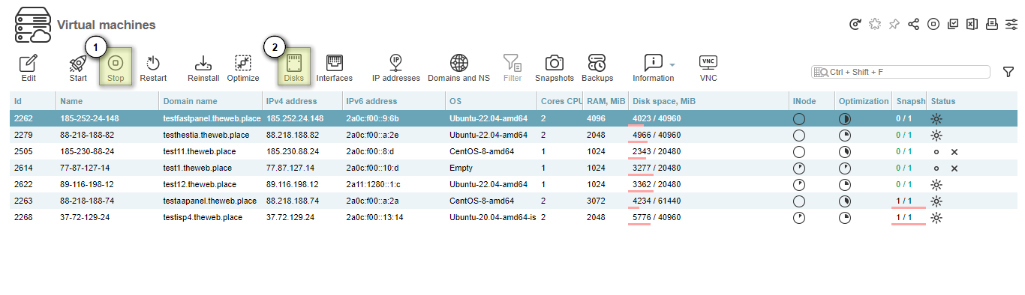The image size is (1025, 295).
Task: Click OS cell Ubuntu-20.04-amd64-is
Action: tap(492, 217)
